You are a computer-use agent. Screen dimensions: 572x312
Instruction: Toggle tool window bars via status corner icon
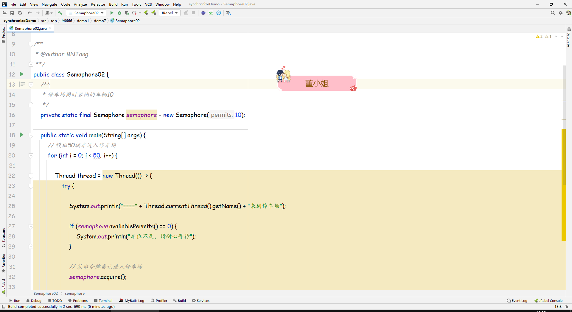pyautogui.click(x=4, y=307)
